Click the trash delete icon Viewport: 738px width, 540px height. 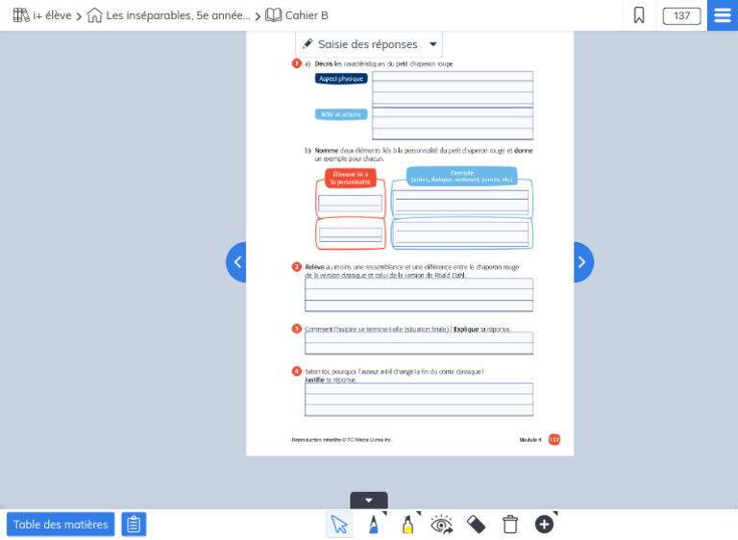tap(510, 524)
